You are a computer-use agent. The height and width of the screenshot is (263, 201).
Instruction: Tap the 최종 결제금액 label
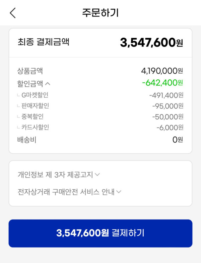[x=44, y=42]
